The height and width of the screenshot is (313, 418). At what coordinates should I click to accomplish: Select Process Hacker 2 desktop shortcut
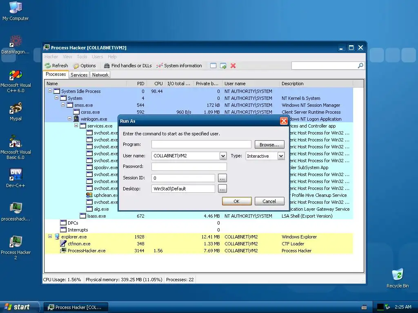(x=16, y=247)
